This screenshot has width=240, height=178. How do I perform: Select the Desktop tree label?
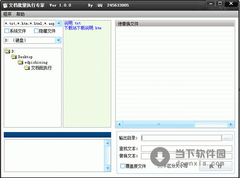(x=25, y=57)
